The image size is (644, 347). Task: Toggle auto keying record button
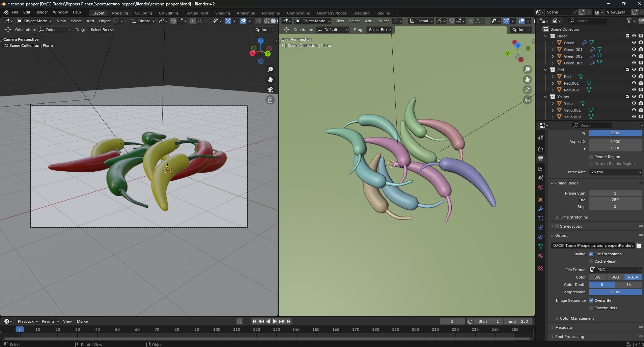tap(240, 321)
